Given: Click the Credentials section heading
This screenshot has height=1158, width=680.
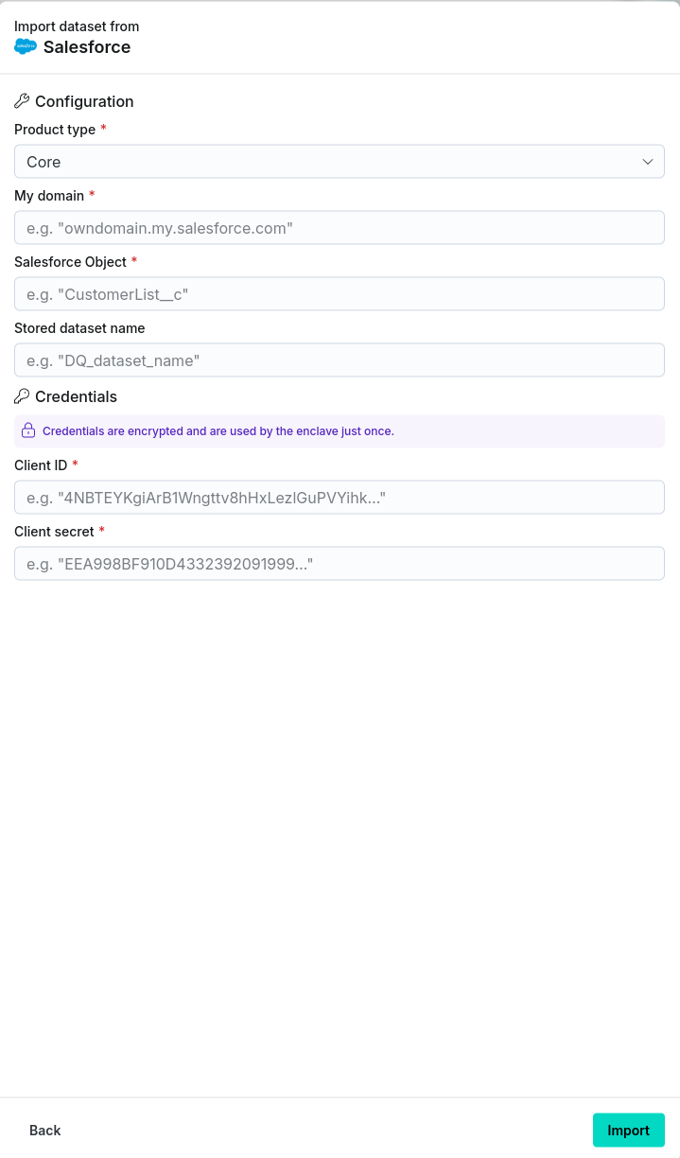Looking at the screenshot, I should point(76,396).
